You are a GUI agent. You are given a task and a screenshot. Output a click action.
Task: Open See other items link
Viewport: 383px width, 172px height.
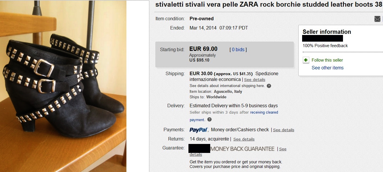(x=328, y=68)
